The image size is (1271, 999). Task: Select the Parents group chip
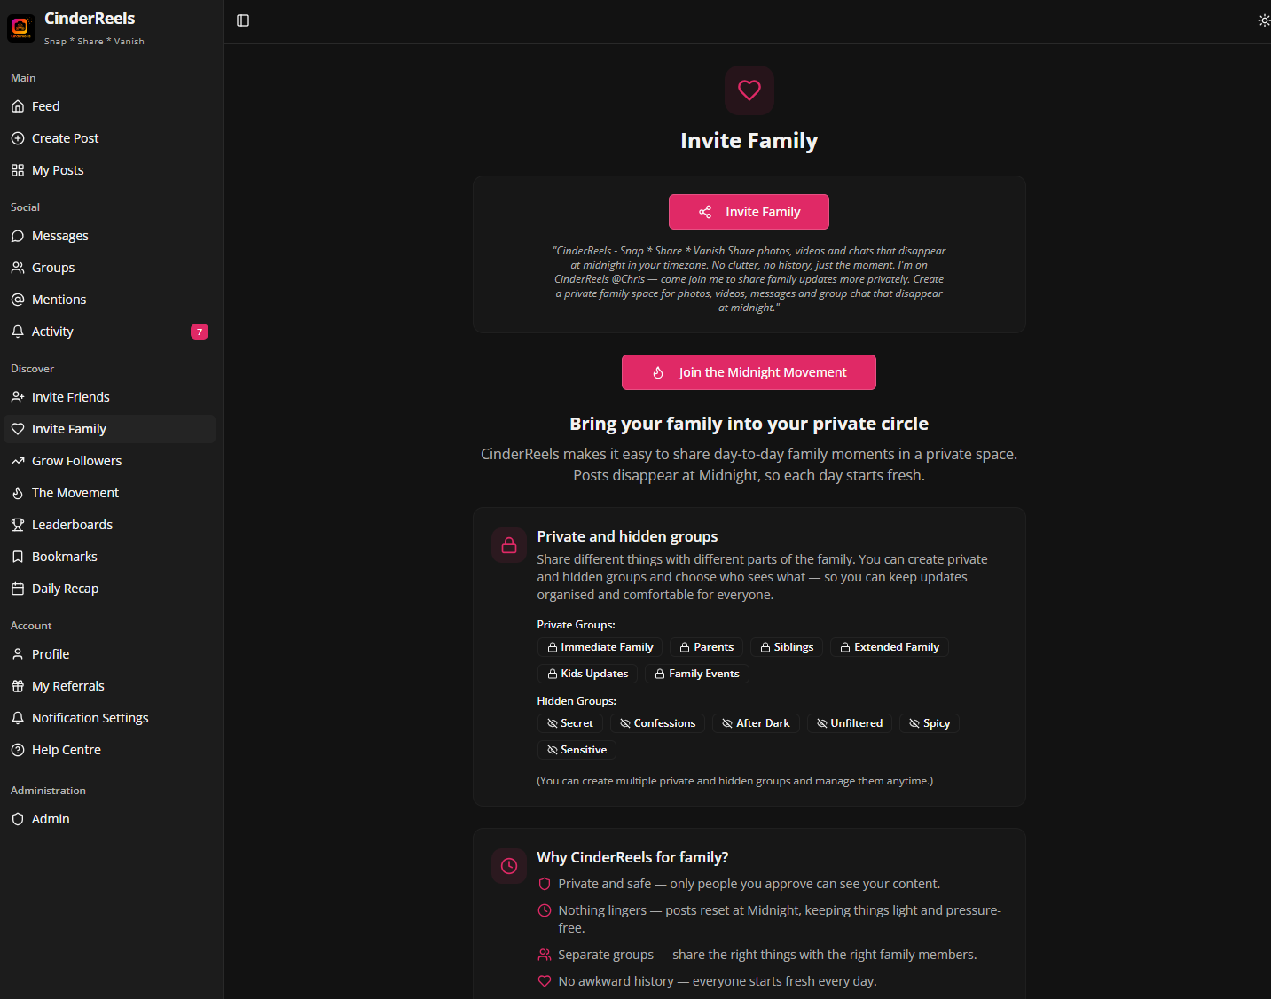click(x=706, y=647)
